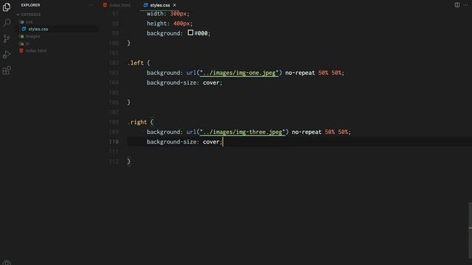Click background-size: cover in .left rule
Viewport: 472px width, 265px height.
[x=184, y=82]
